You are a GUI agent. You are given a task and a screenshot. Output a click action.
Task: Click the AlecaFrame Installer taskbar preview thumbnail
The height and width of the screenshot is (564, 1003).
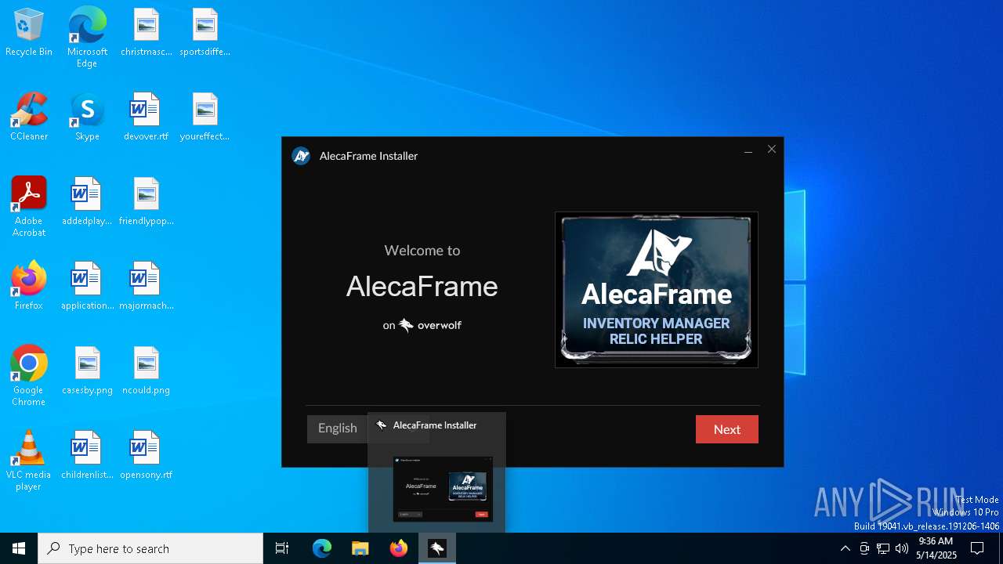(443, 489)
